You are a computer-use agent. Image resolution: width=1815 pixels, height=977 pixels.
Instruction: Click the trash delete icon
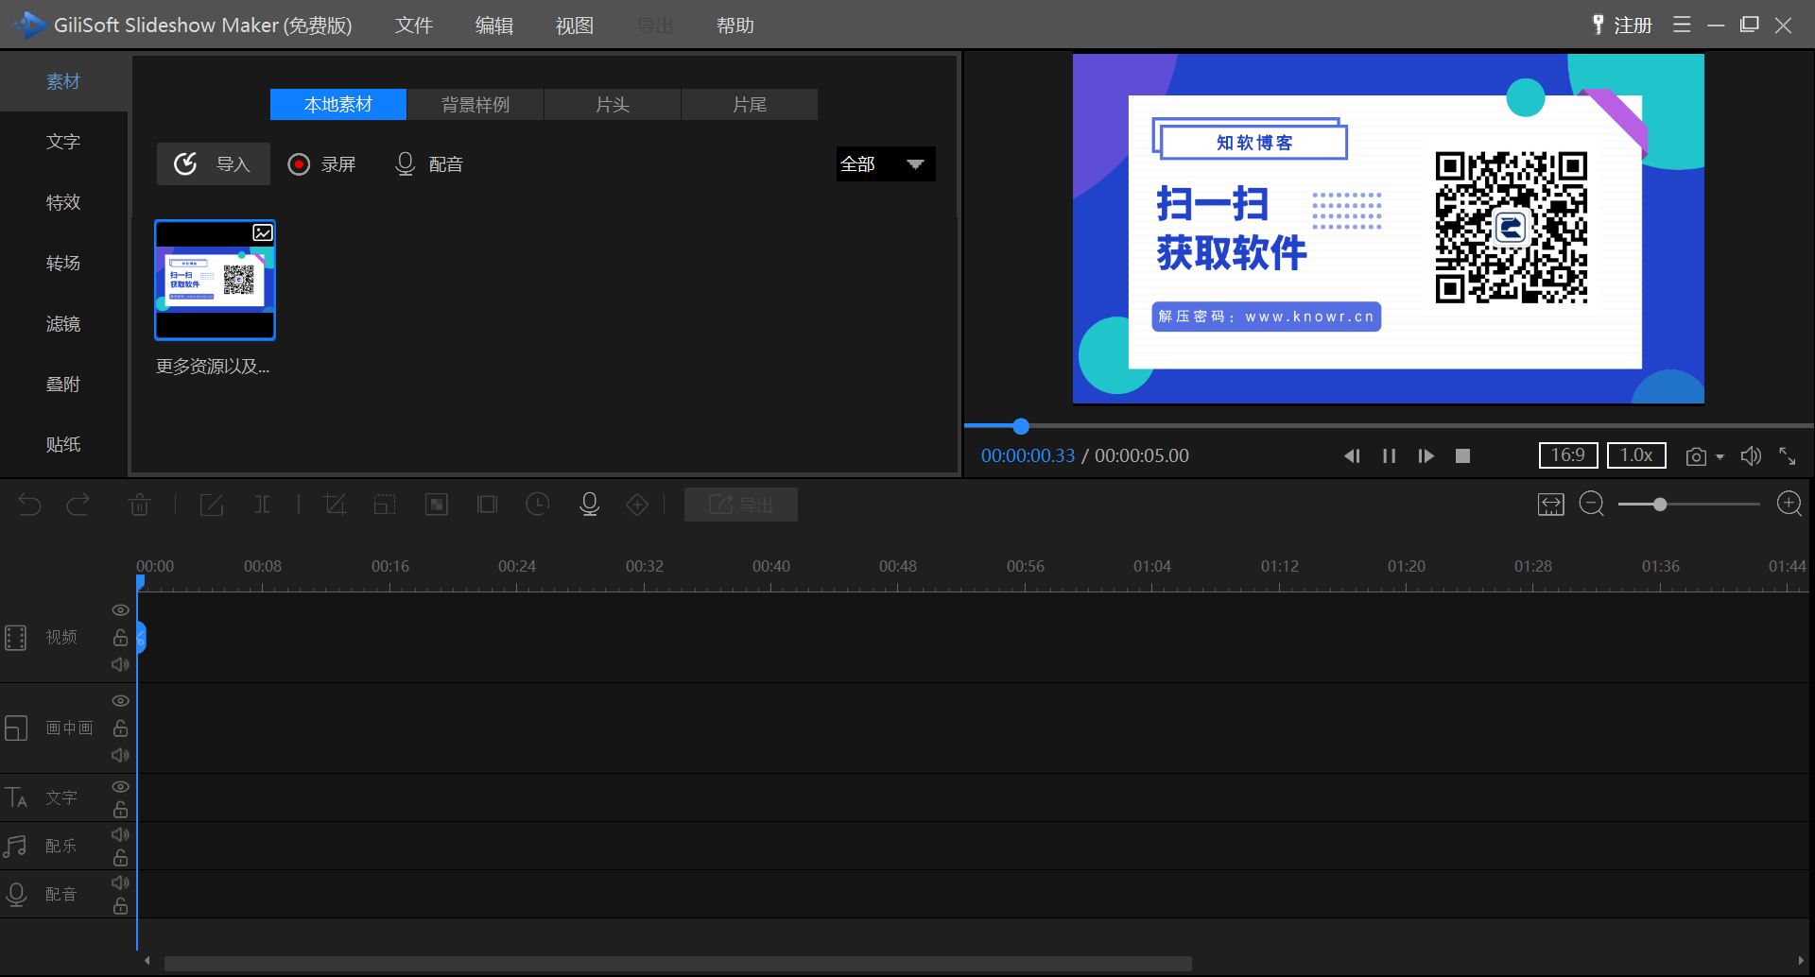click(139, 505)
